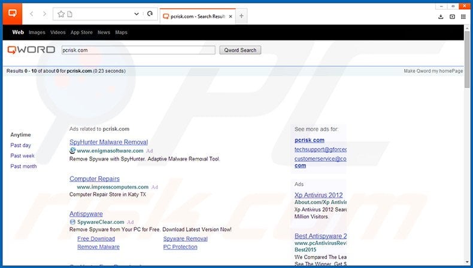The width and height of the screenshot is (473, 268).
Task: Click the media player window icon
Action: [x=452, y=17]
